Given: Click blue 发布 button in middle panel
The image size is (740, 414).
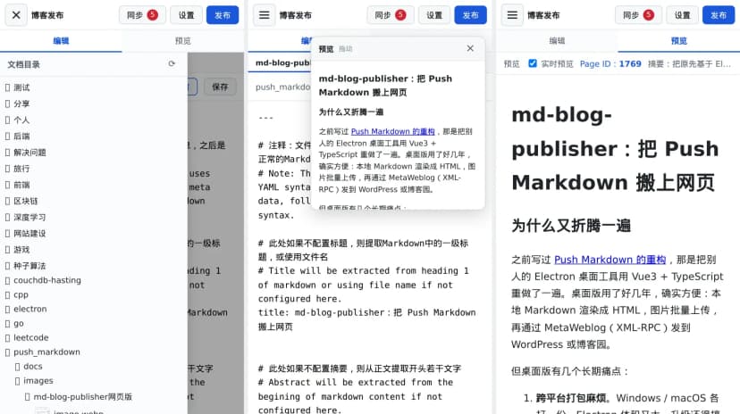Looking at the screenshot, I should (x=470, y=15).
